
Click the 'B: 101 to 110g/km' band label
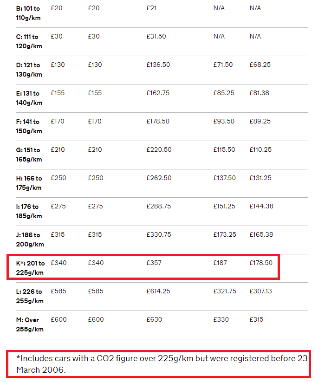pyautogui.click(x=28, y=13)
